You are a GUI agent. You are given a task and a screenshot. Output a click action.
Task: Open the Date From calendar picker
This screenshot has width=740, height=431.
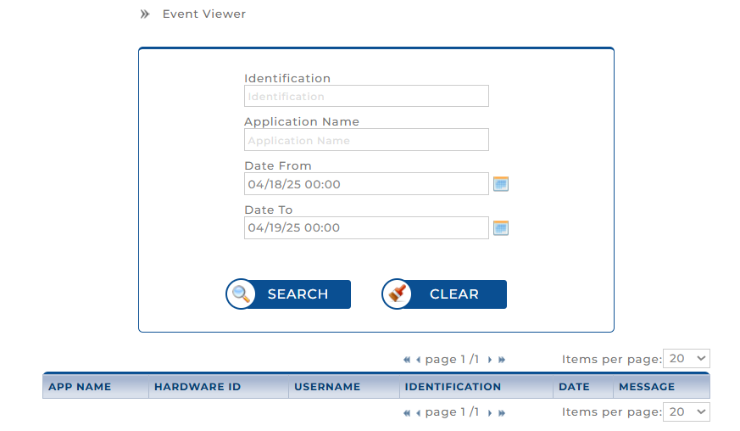pos(500,184)
